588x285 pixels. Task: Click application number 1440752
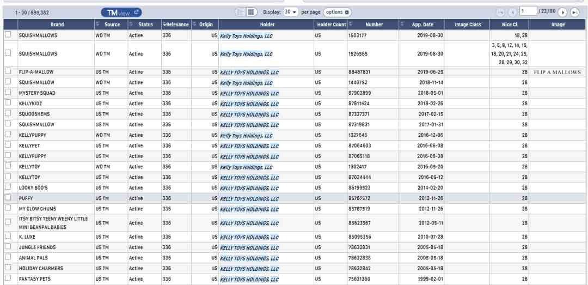coord(357,83)
